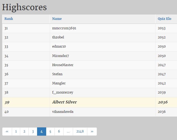Image resolution: width=177 pixels, height=140 pixels.
Task: Click the Highscores page heading
Action: [x=24, y=7]
